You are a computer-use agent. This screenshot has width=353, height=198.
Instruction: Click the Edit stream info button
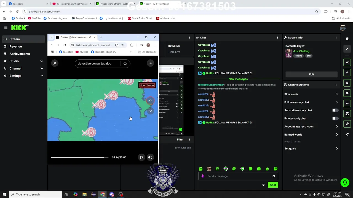311,75
